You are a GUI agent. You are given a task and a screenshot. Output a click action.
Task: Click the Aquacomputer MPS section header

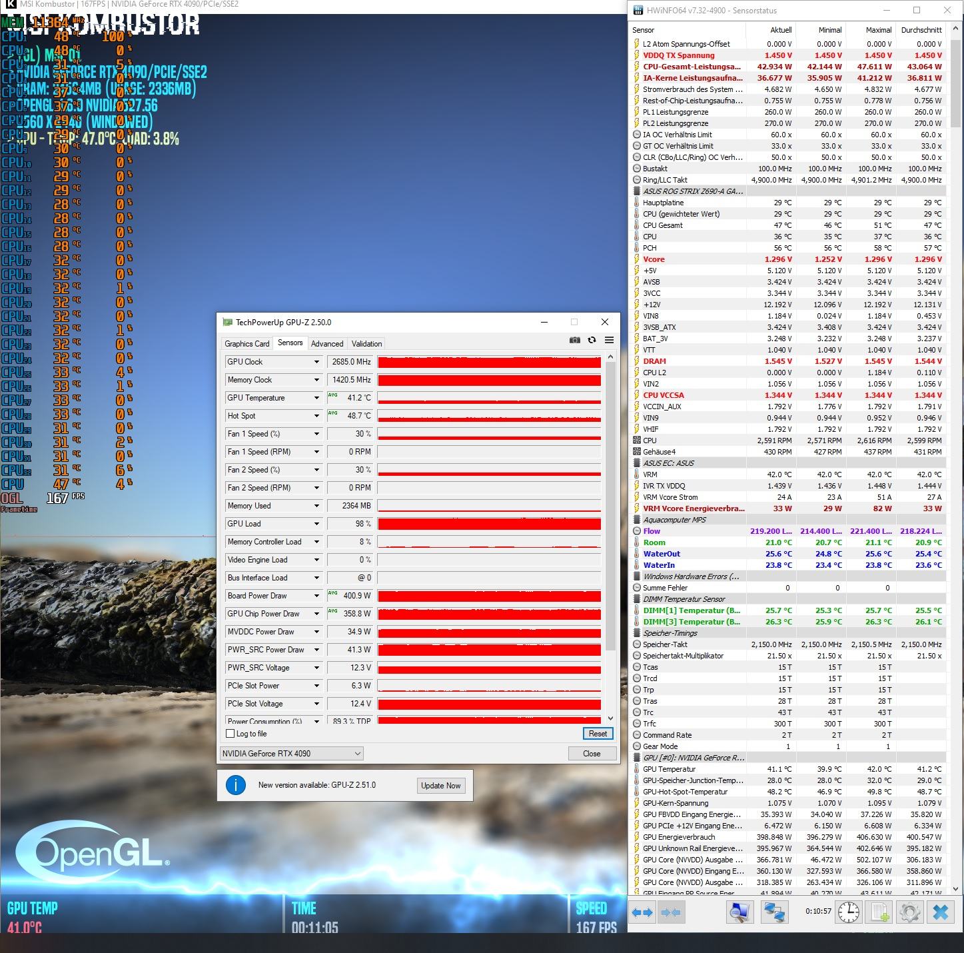click(787, 520)
